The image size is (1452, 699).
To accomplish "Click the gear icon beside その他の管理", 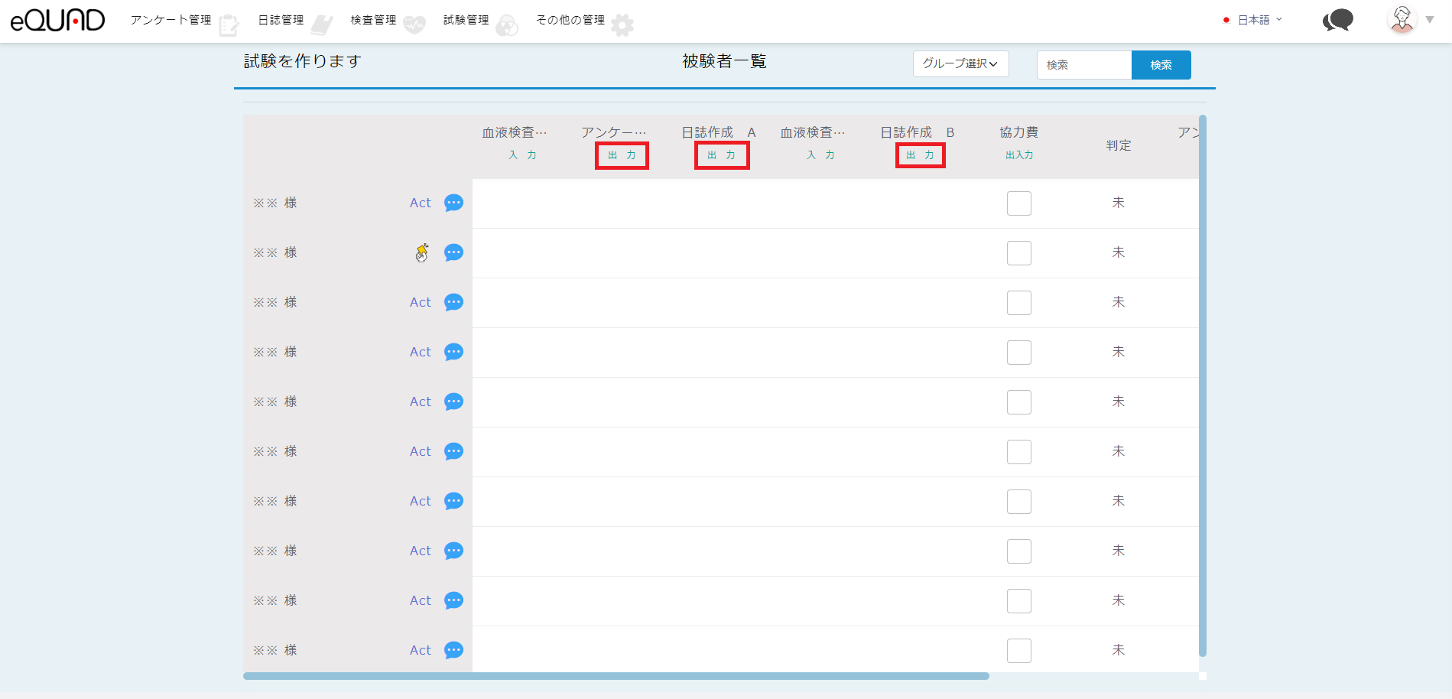I will [622, 25].
